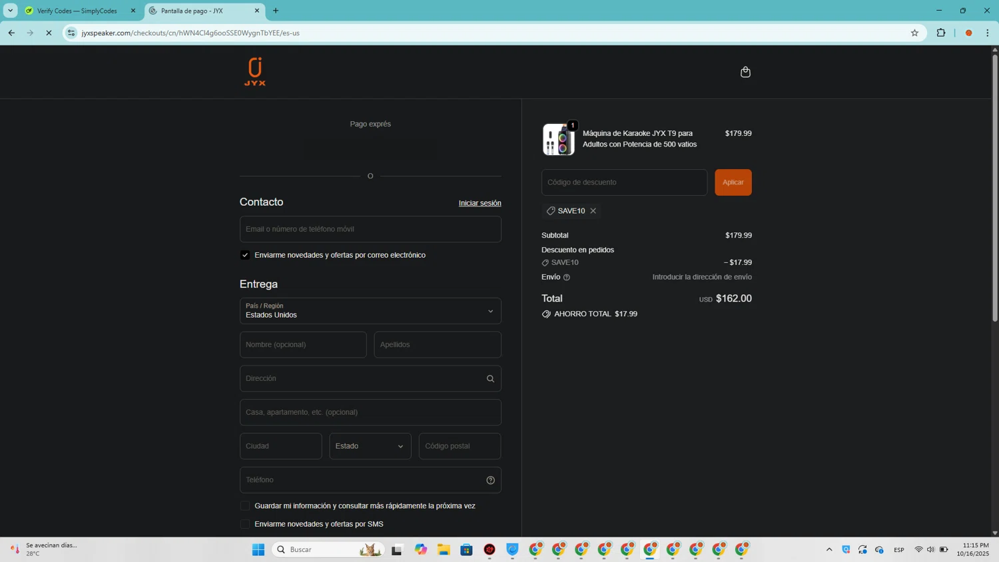This screenshot has height=562, width=999.
Task: Open Task View on the taskbar
Action: [397, 549]
